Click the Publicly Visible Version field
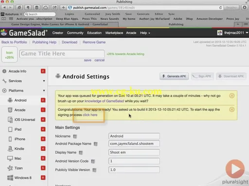This screenshot has height=186, width=249. tap(134, 170)
